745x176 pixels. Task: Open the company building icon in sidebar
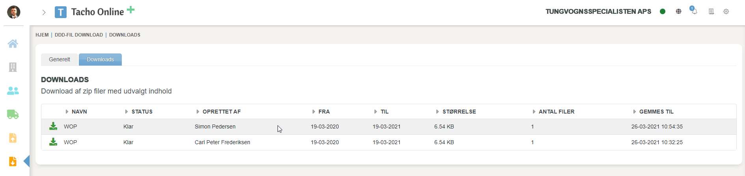[13, 67]
